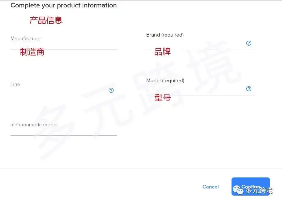Confirm the product information

point(250,187)
